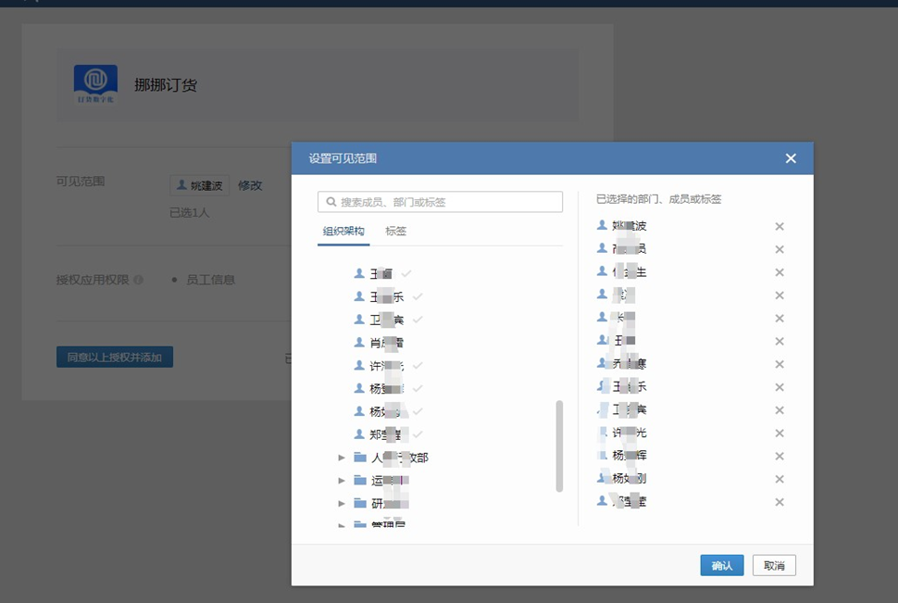Click the folder icon of 管理层 department

click(360, 525)
